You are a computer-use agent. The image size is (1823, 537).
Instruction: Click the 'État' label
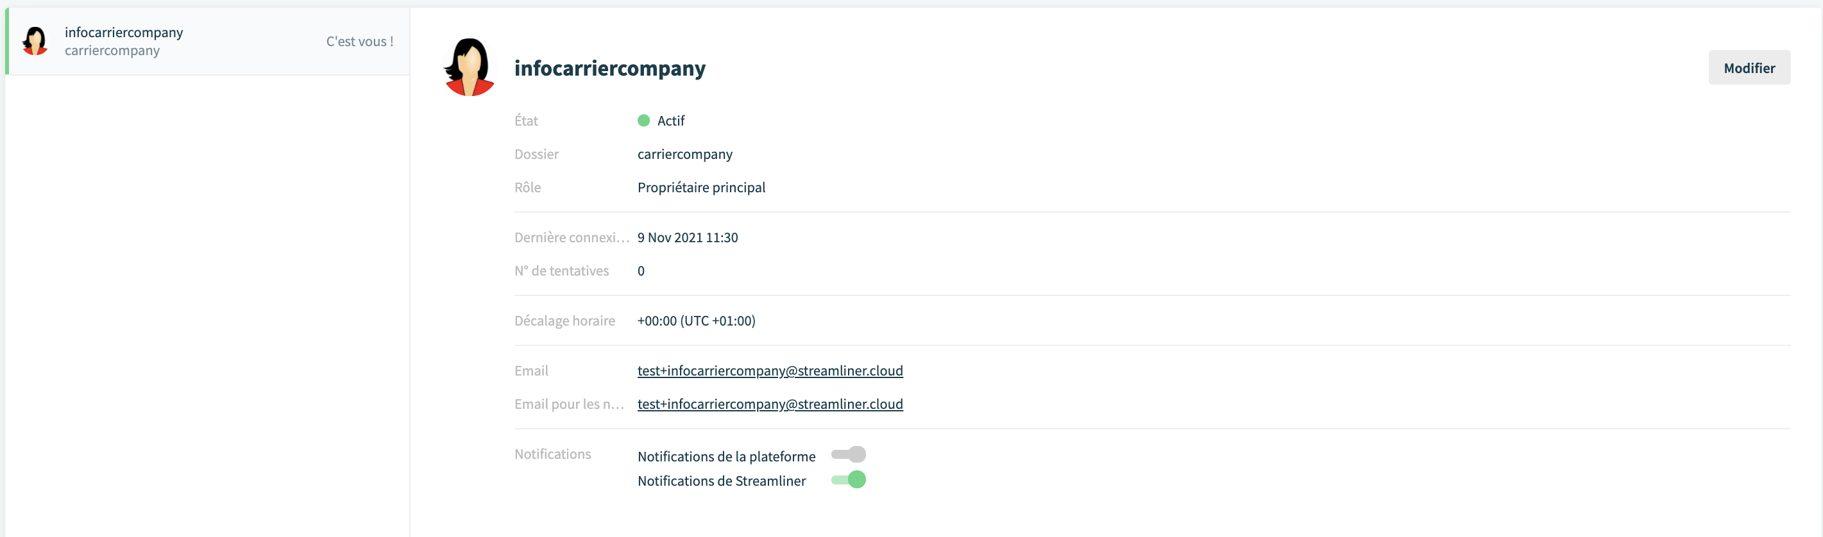point(526,121)
